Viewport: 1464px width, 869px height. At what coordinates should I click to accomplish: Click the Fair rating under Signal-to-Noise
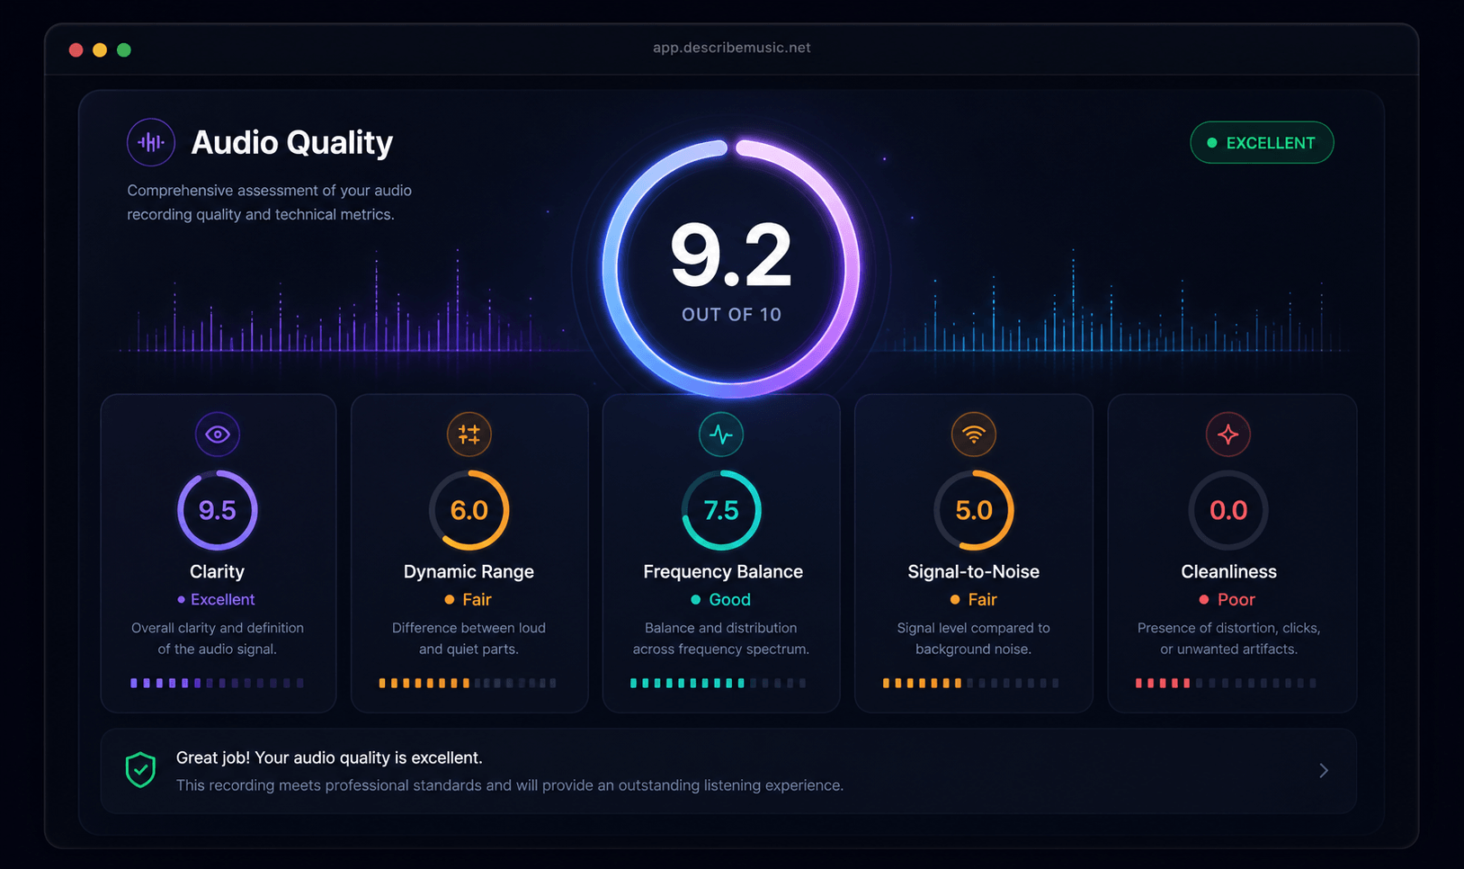973,599
